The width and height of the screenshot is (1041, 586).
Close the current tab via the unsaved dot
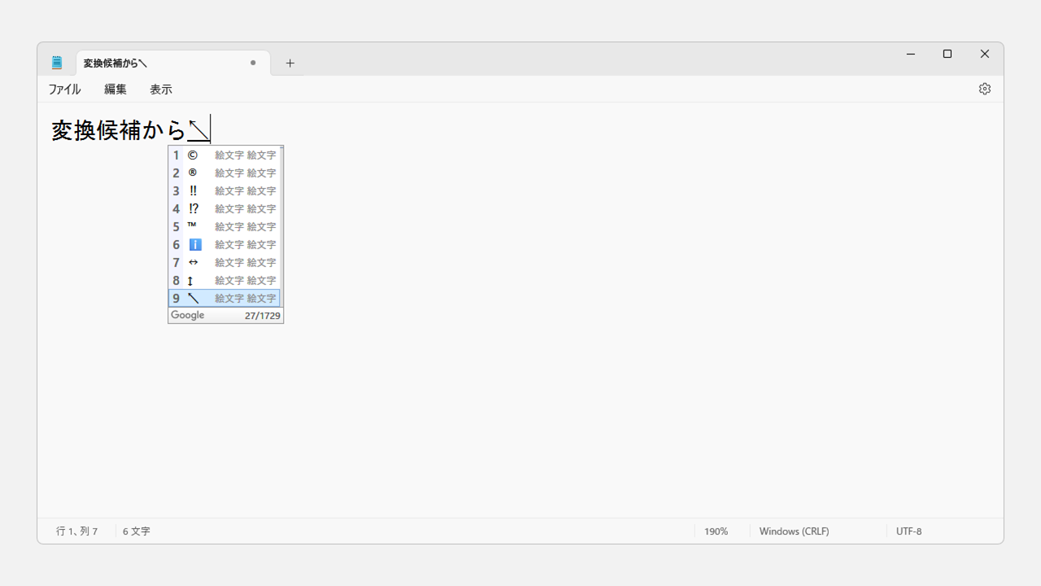[253, 63]
